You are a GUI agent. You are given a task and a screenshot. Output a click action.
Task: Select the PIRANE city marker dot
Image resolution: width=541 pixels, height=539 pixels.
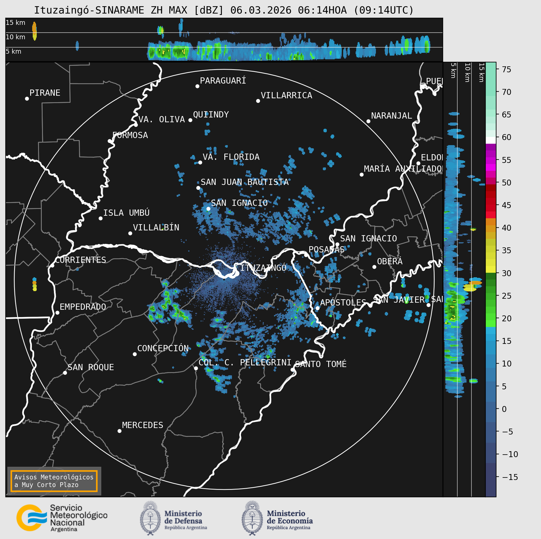pyautogui.click(x=27, y=99)
